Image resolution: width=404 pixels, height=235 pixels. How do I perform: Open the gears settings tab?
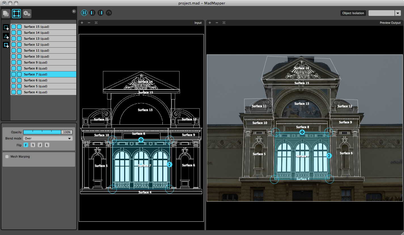click(27, 13)
